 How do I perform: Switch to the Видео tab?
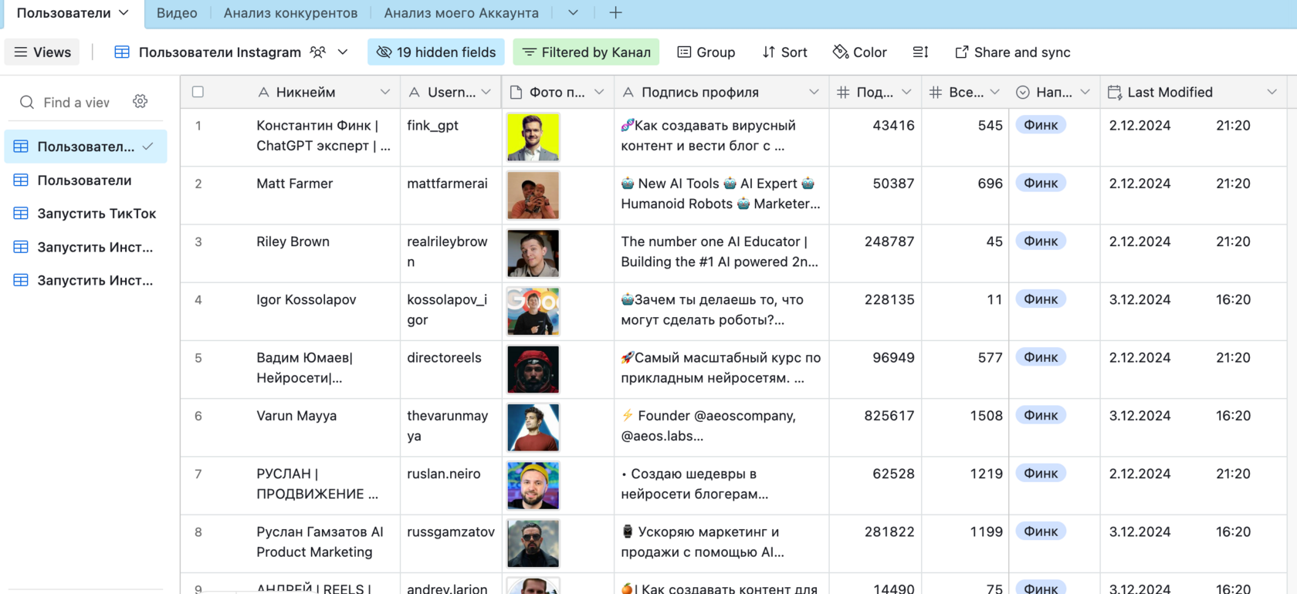click(177, 13)
